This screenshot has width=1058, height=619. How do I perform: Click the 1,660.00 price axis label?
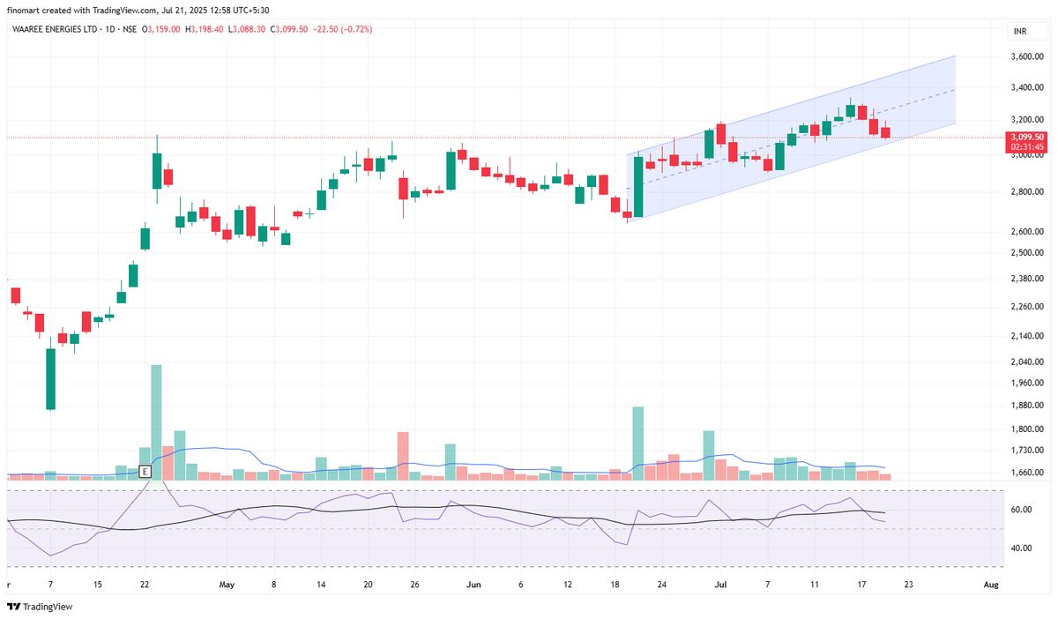pyautogui.click(x=1028, y=474)
